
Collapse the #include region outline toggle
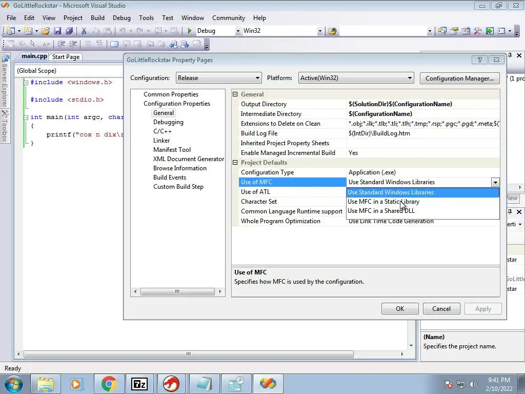(x=26, y=83)
